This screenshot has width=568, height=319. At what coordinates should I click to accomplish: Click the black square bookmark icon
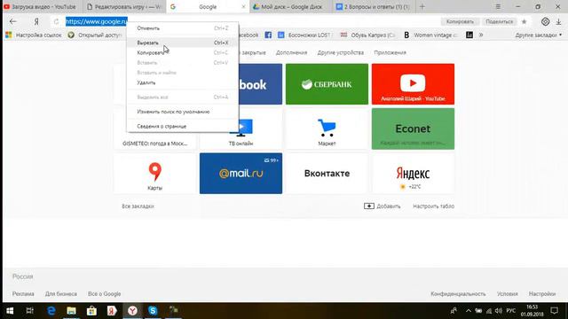[x=469, y=35]
